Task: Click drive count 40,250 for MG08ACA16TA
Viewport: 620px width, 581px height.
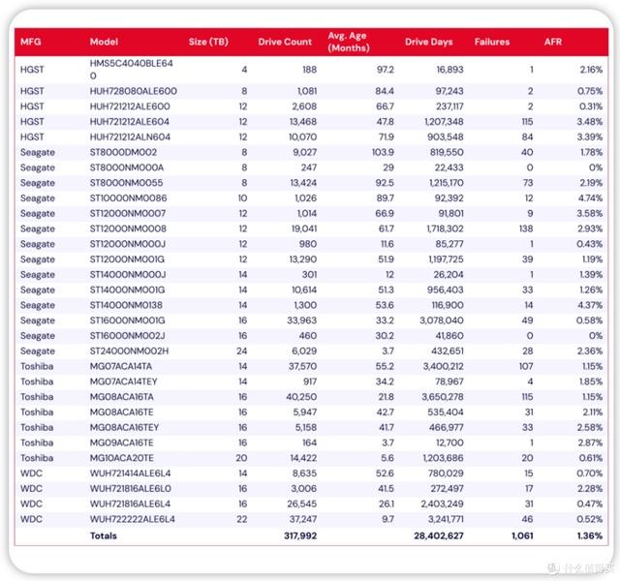Action: 301,397
